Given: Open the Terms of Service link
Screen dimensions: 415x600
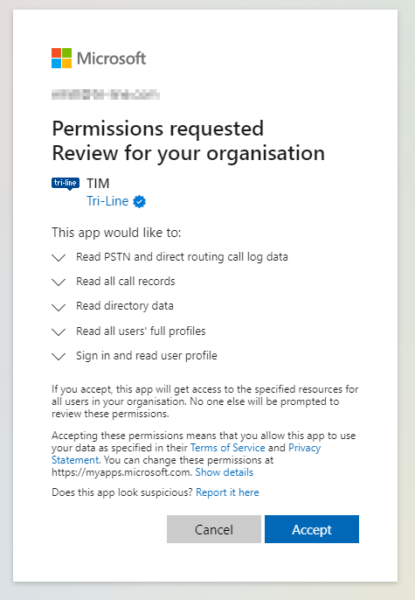Looking at the screenshot, I should tap(228, 448).
